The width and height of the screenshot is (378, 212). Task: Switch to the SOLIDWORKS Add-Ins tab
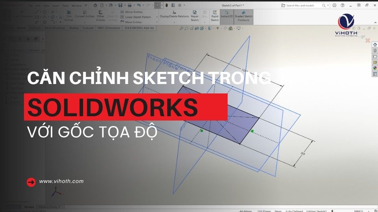139,28
